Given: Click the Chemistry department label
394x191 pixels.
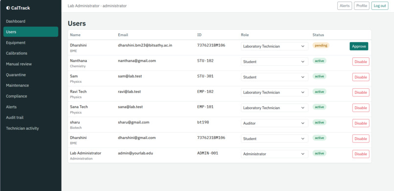Looking at the screenshot, I should tap(78, 66).
